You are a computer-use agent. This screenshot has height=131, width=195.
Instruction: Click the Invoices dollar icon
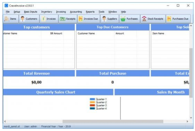(x=43, y=19)
